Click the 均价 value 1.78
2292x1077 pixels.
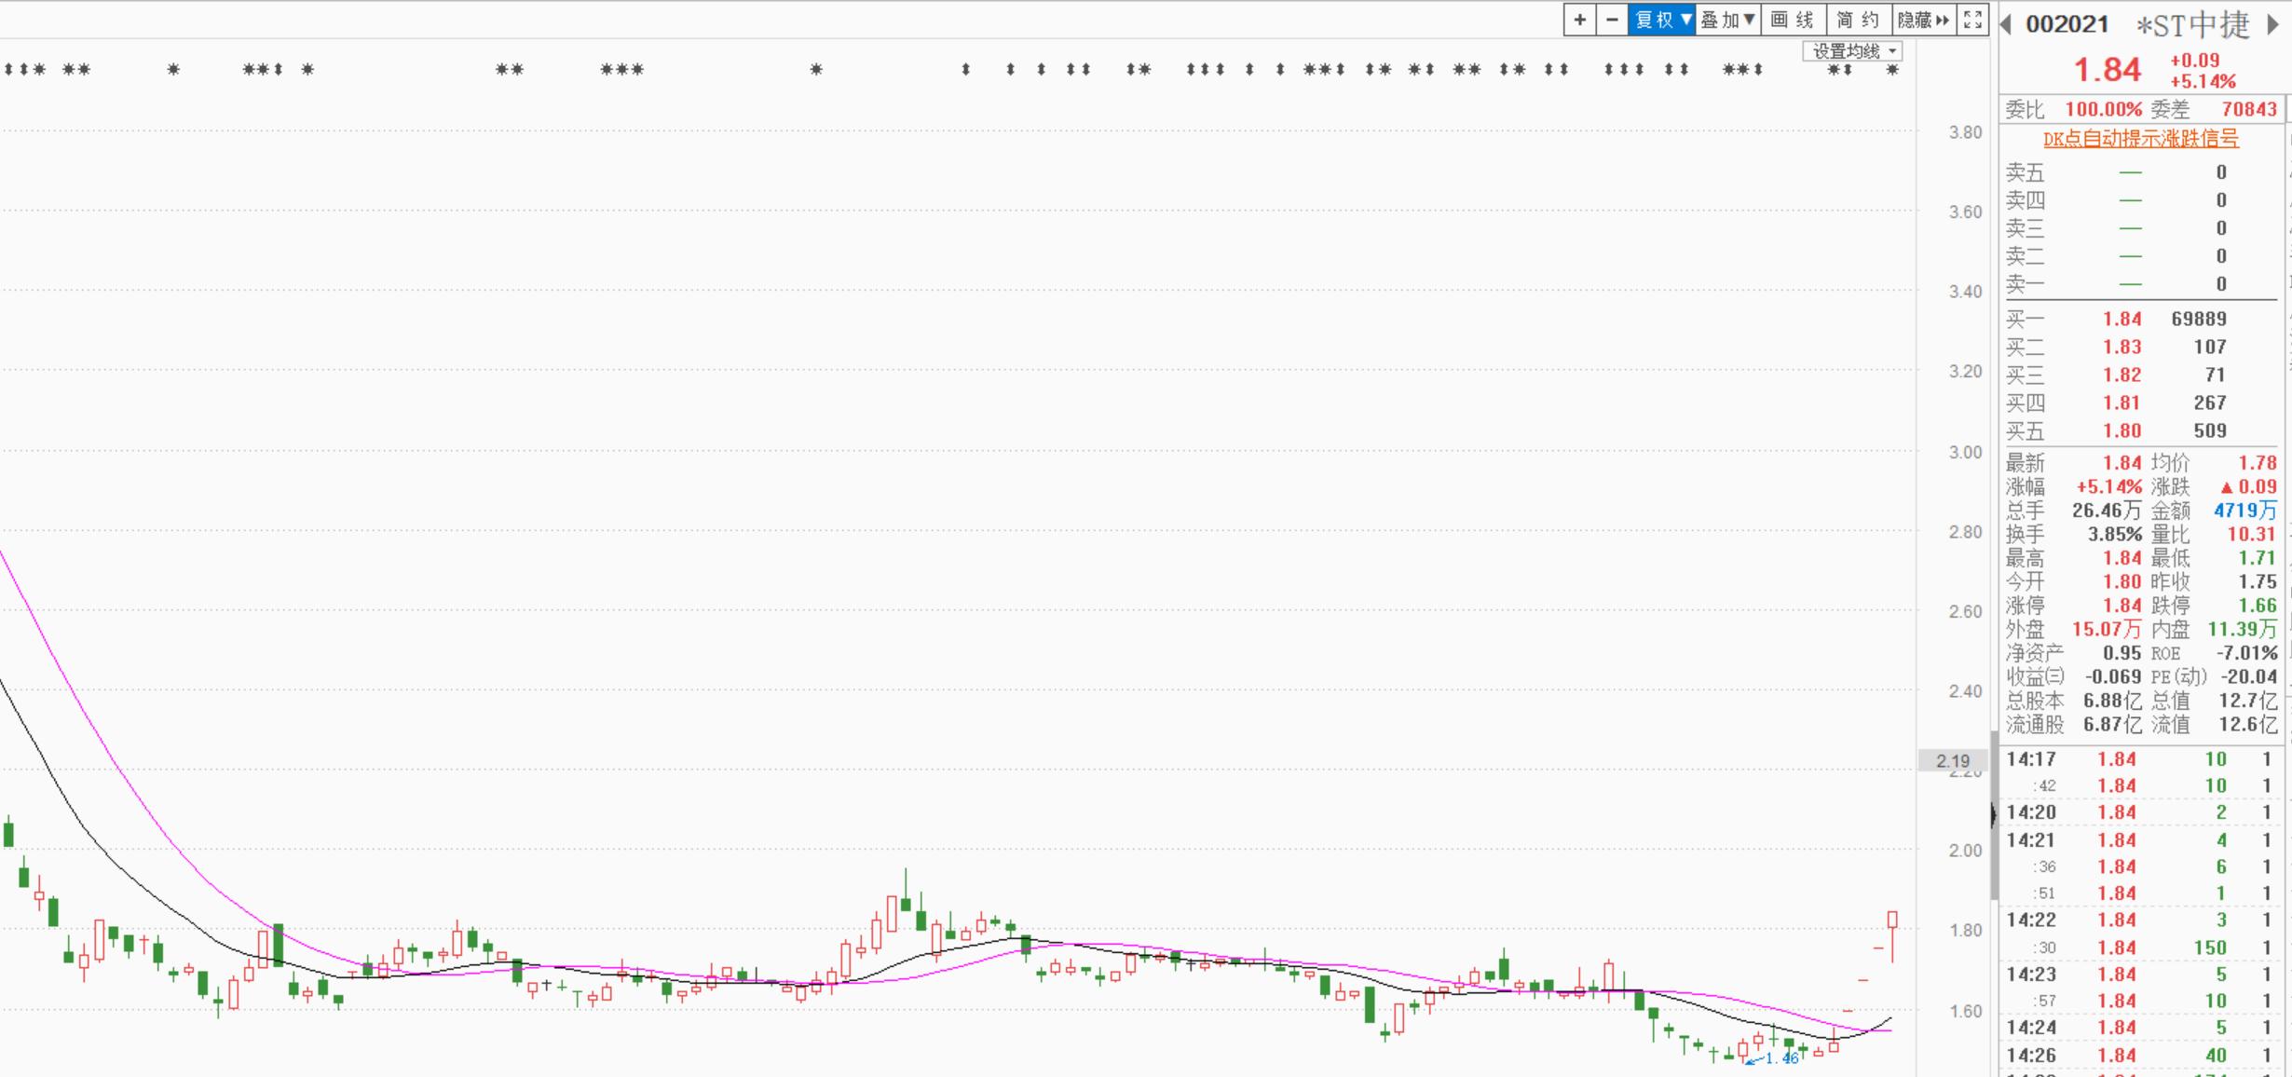pos(2258,462)
